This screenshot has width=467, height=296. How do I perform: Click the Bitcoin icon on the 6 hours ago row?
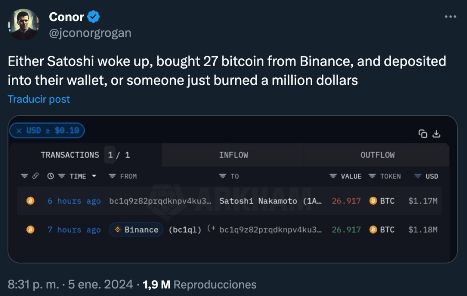(x=31, y=201)
